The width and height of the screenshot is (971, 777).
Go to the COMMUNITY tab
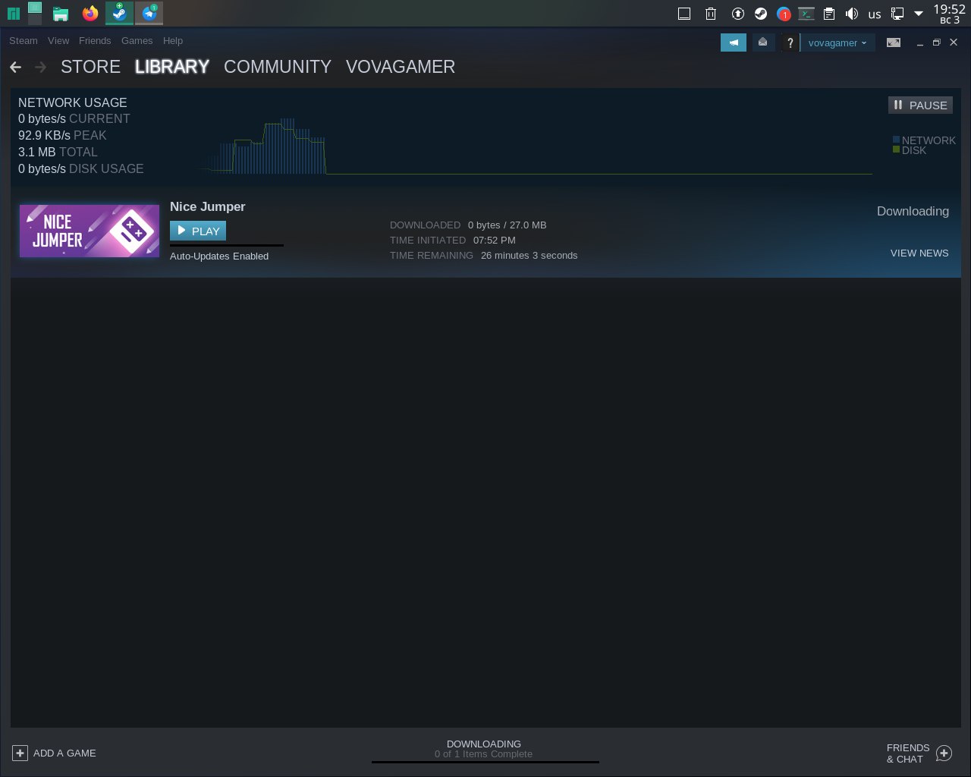coord(278,67)
